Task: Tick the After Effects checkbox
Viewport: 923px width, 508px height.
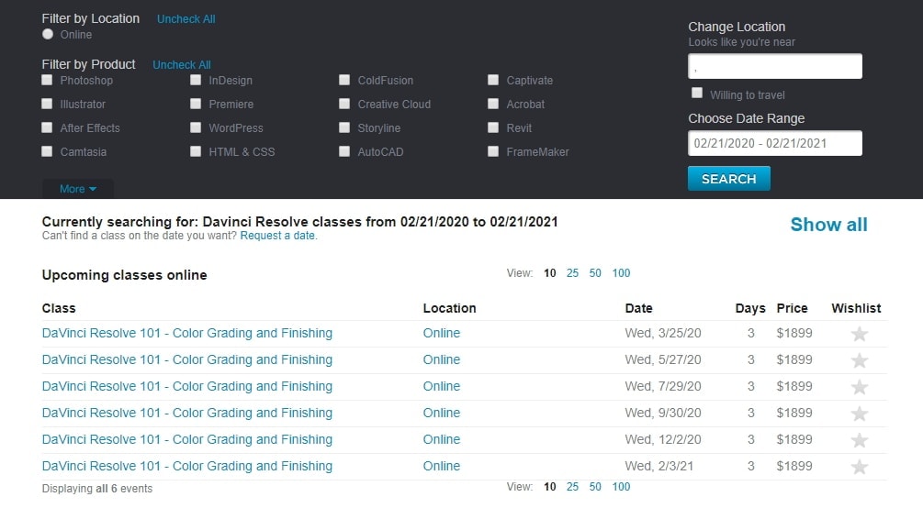Action: (47, 127)
